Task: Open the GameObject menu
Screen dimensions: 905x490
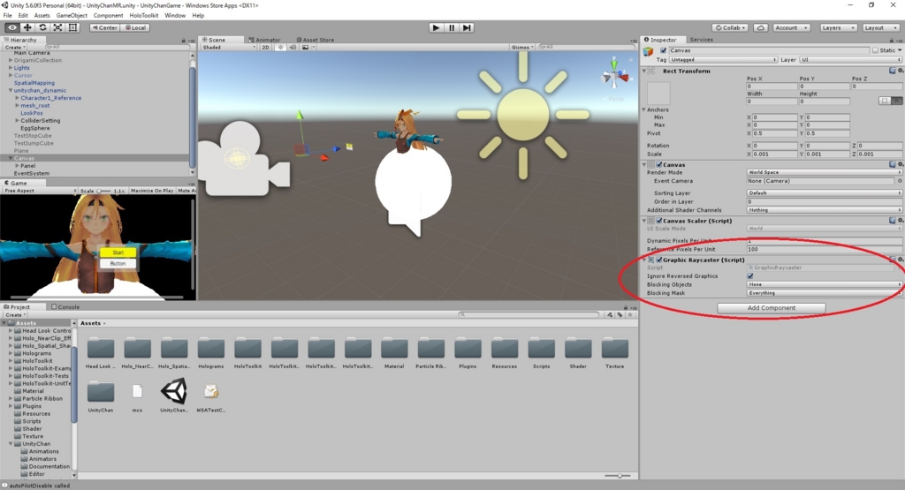Action: pos(72,16)
